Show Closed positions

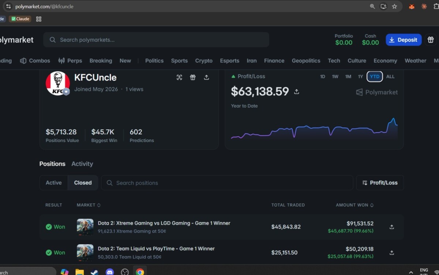(83, 183)
